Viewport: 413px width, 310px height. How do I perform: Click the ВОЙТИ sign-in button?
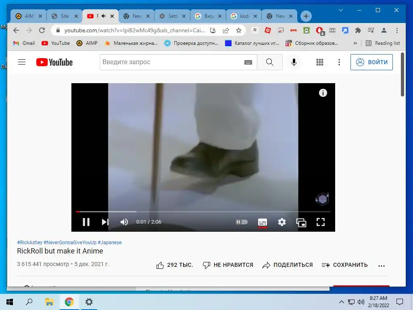[371, 62]
